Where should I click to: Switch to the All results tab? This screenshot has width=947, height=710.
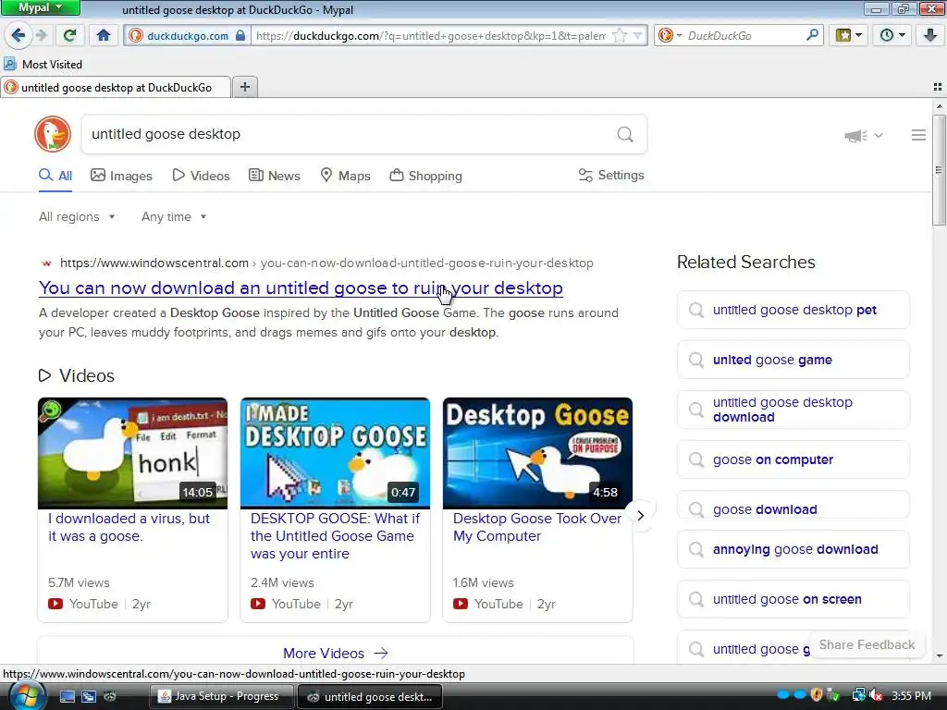click(55, 176)
